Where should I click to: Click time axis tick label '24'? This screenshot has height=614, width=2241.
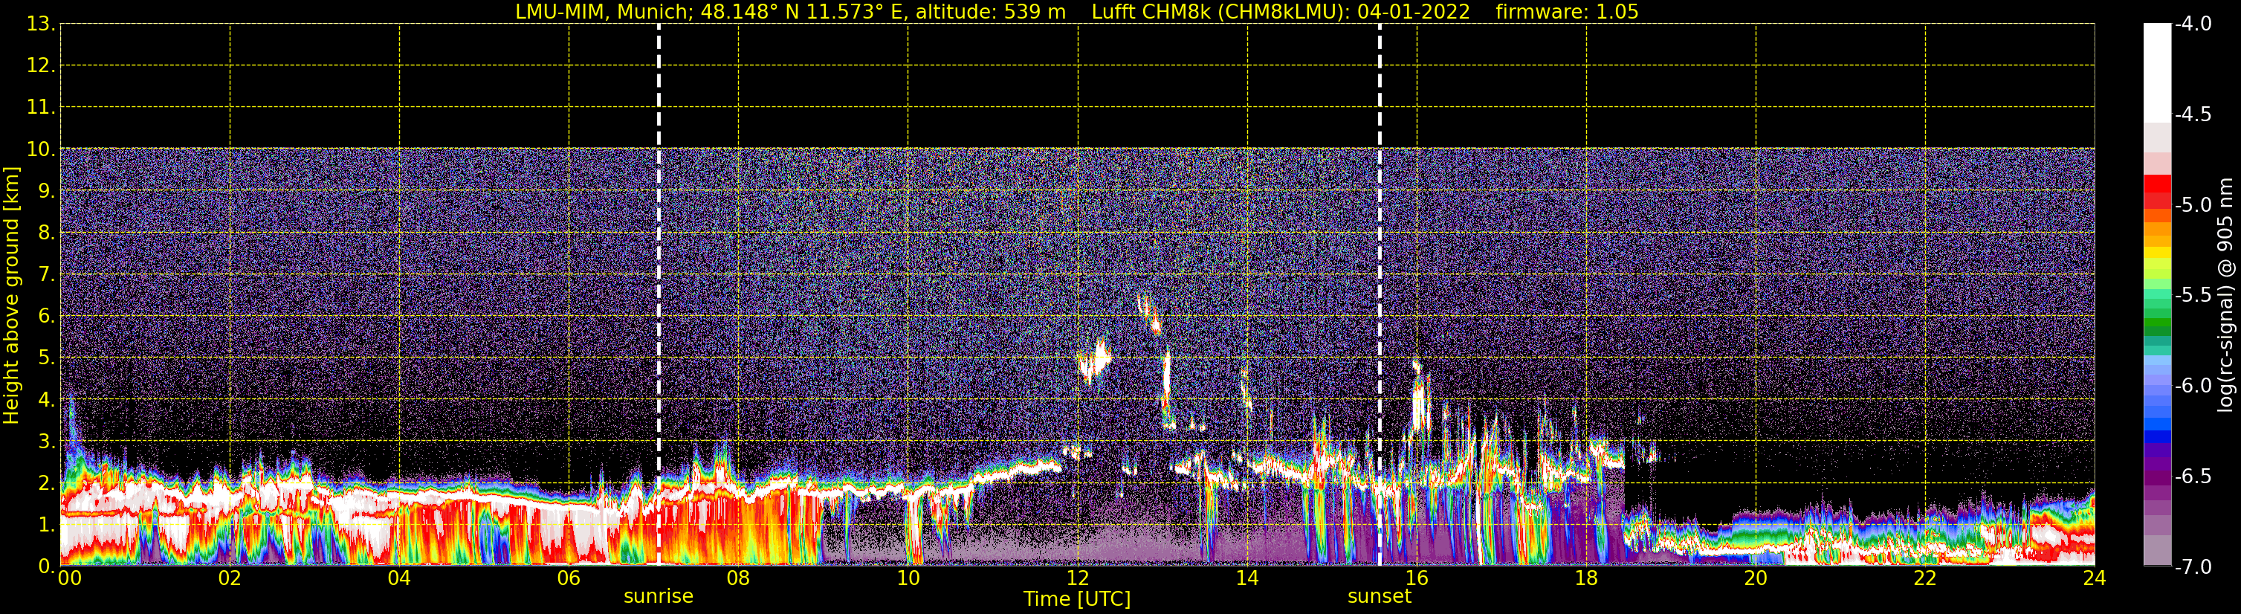tap(2095, 578)
